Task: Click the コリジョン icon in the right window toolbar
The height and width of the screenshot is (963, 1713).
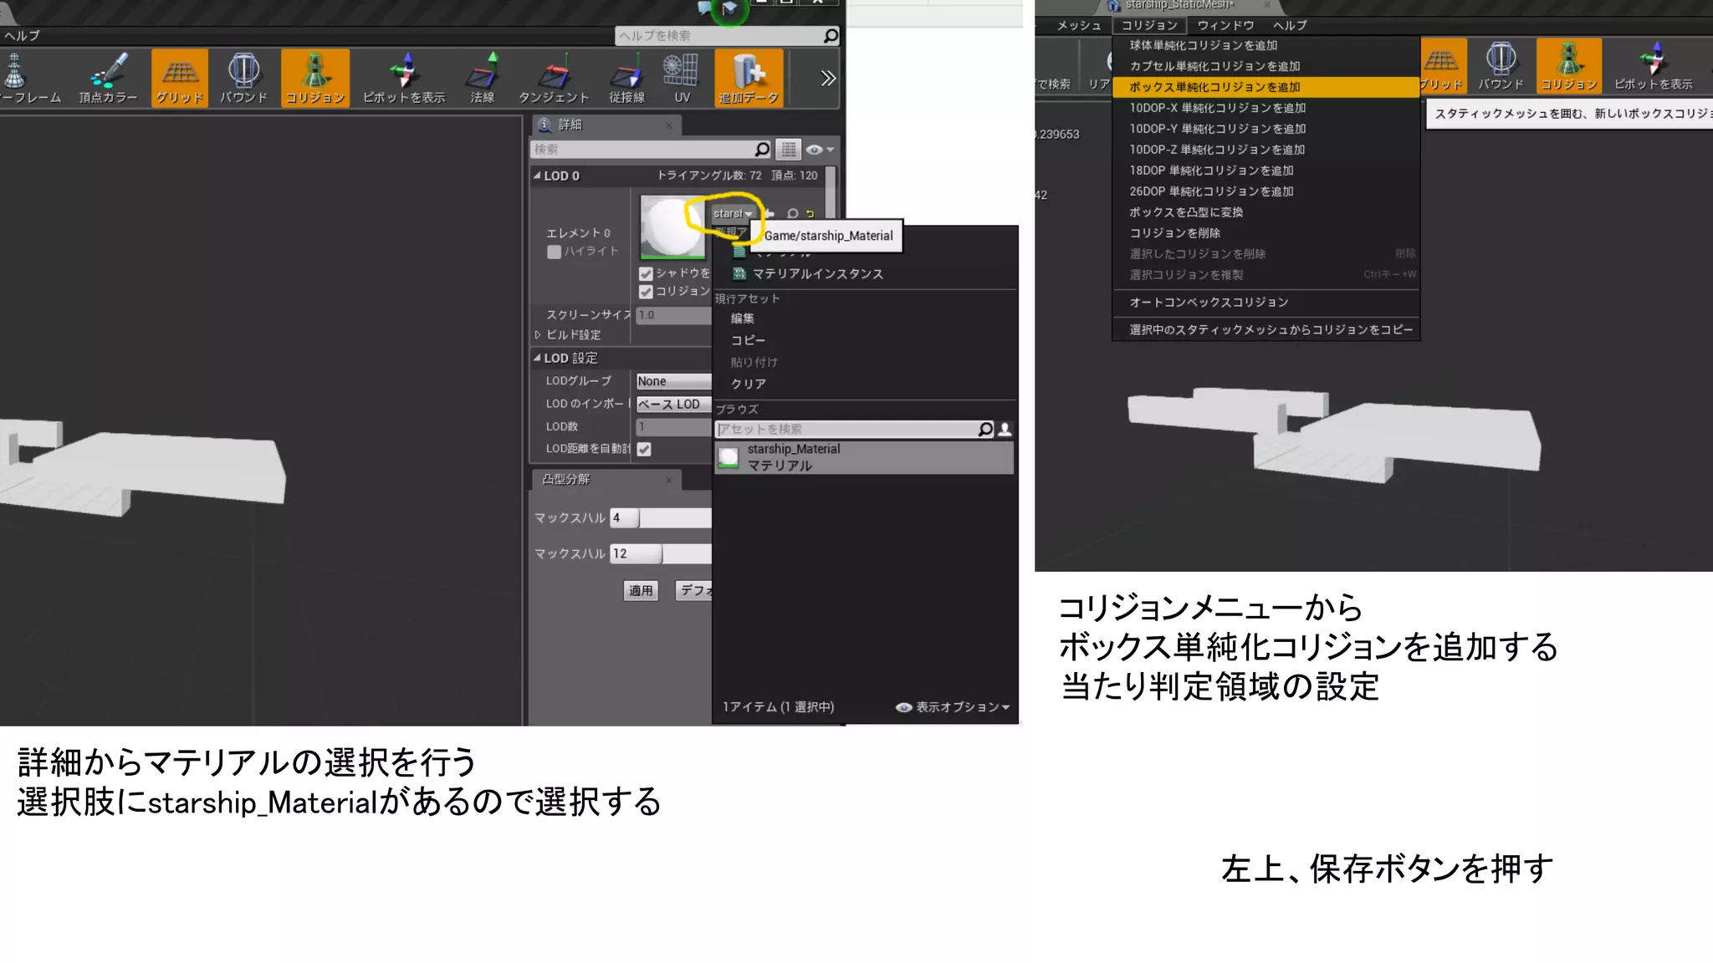Action: coord(1569,66)
